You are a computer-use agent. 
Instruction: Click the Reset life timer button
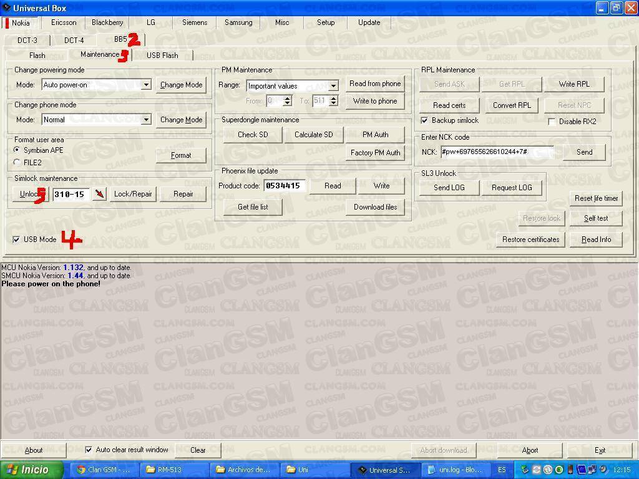click(596, 198)
